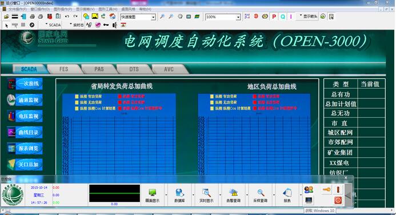396x215 pixels.
Task: Click the home icon in toolbar
Action: point(112,17)
